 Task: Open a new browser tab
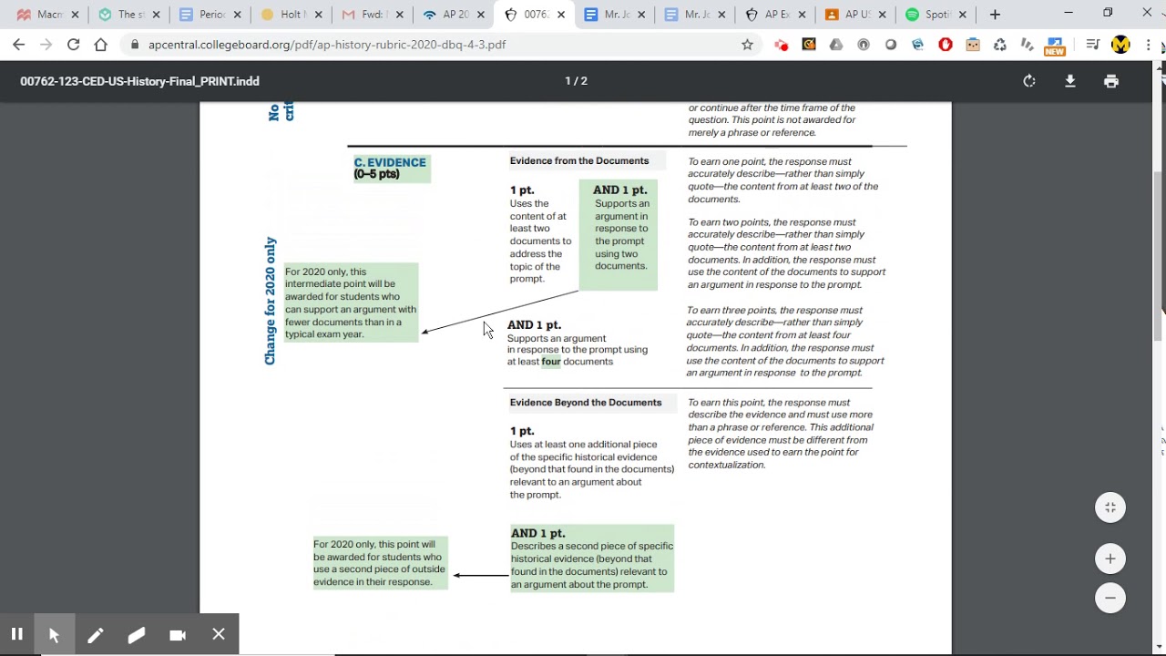coord(995,15)
